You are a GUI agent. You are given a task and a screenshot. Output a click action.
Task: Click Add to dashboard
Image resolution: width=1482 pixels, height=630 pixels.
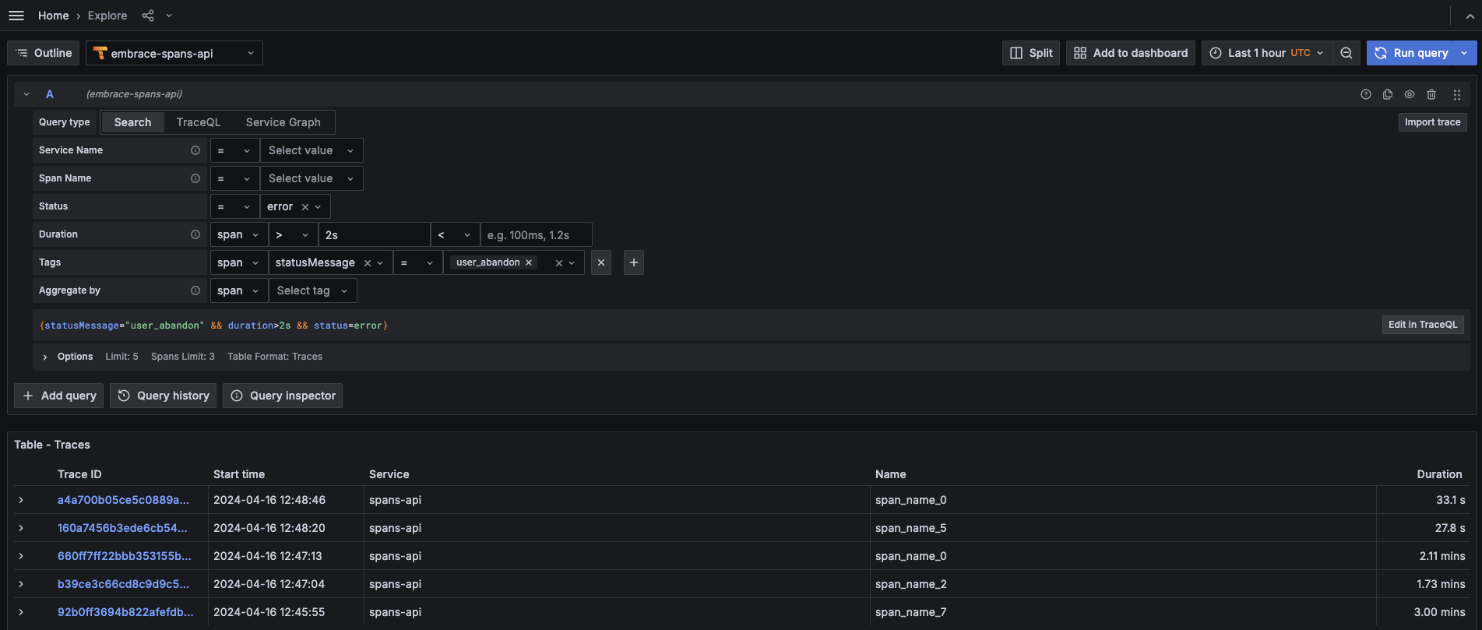tap(1131, 53)
